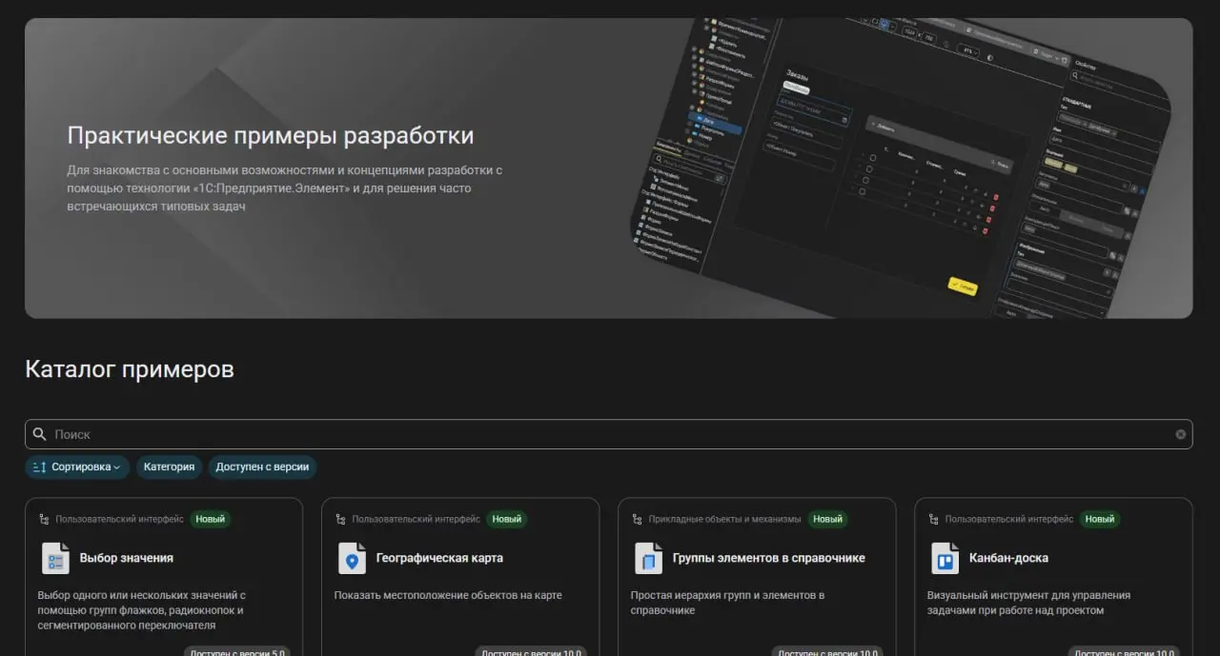This screenshot has height=656, width=1220.
Task: Click the sort icon in Сортировка chip
Action: [x=39, y=467]
